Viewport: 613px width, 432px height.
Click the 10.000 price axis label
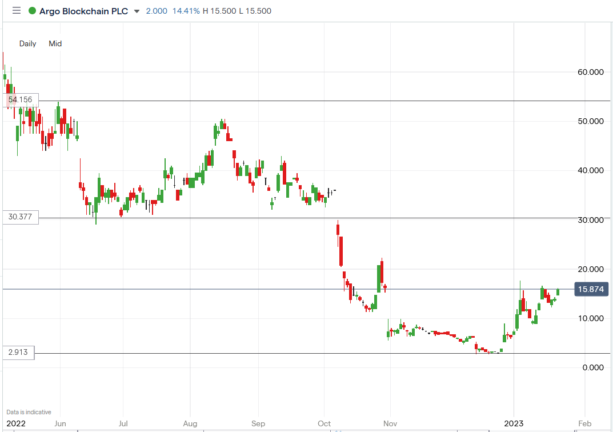tap(590, 318)
